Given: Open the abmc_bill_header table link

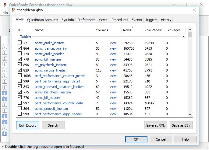Looking at the screenshot, I should point(48,98).
